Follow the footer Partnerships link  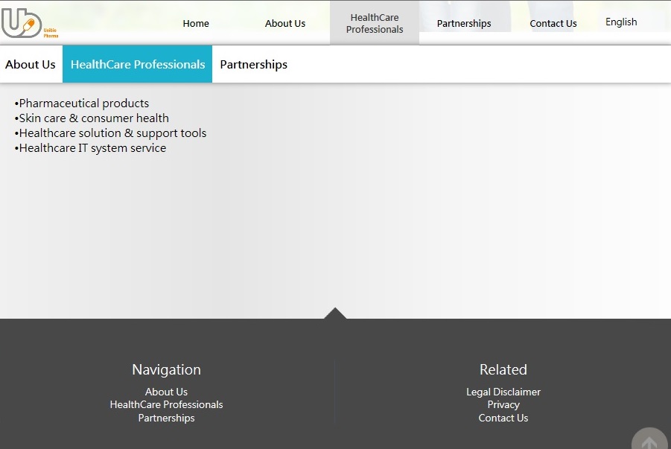point(166,418)
